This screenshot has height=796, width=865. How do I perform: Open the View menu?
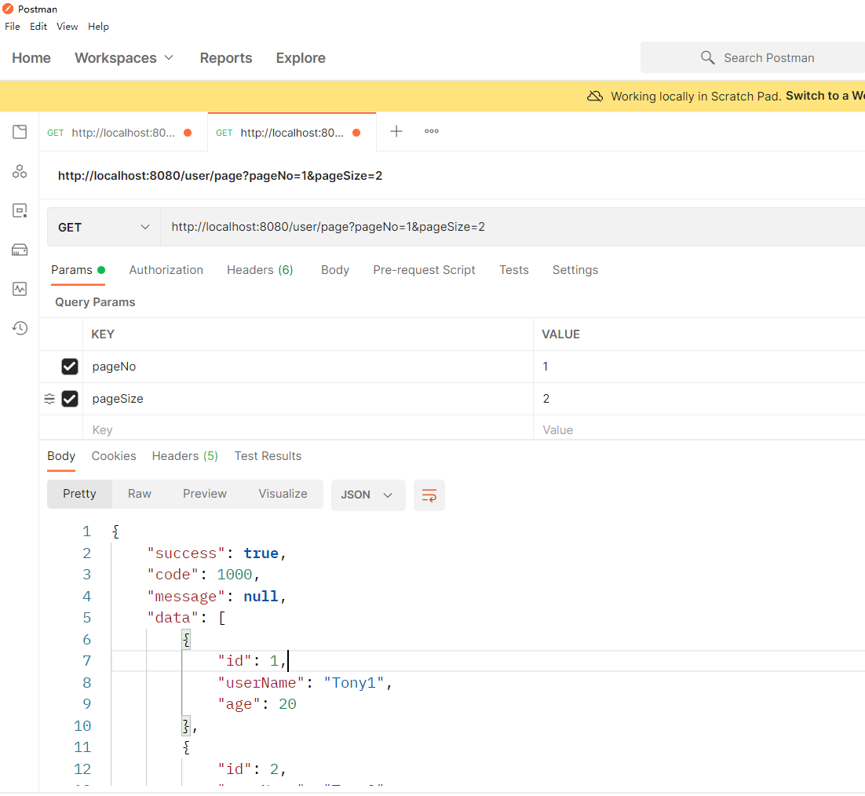pyautogui.click(x=67, y=27)
